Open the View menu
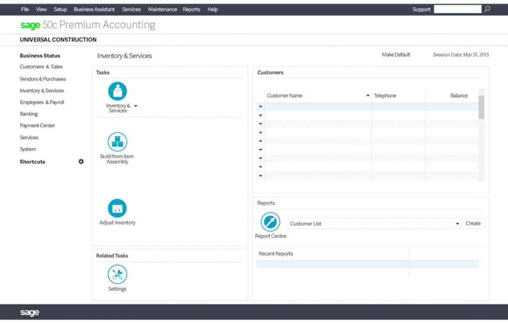The image size is (508, 323). click(41, 9)
